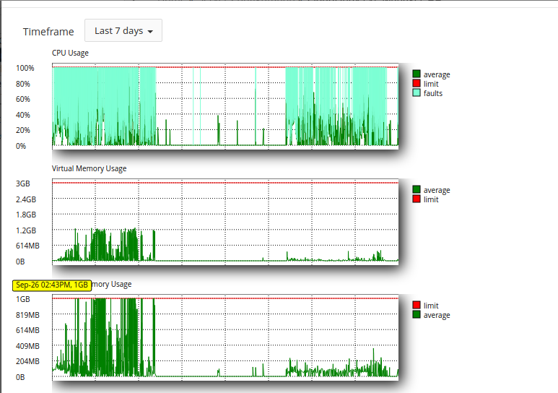Image resolution: width=558 pixels, height=393 pixels.
Task: Click the 1GB label on Physical Memory axis
Action: tap(23, 299)
